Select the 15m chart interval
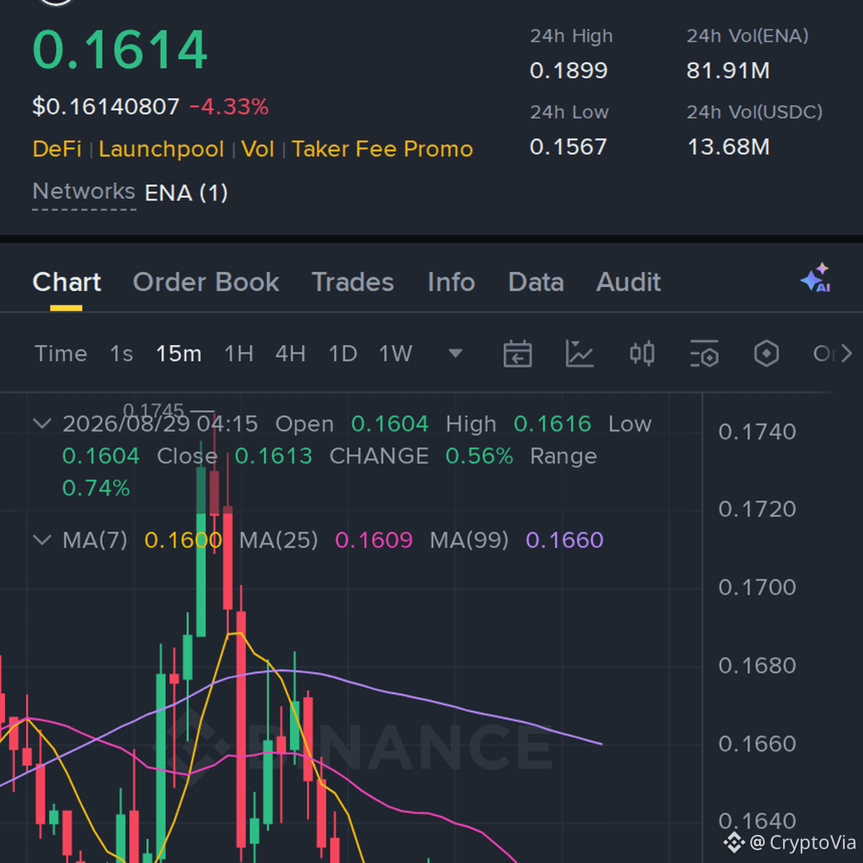Viewport: 863px width, 863px height. click(x=179, y=353)
